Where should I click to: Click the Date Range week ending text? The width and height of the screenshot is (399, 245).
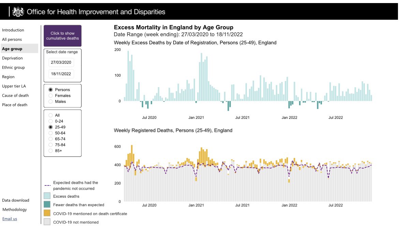point(178,34)
